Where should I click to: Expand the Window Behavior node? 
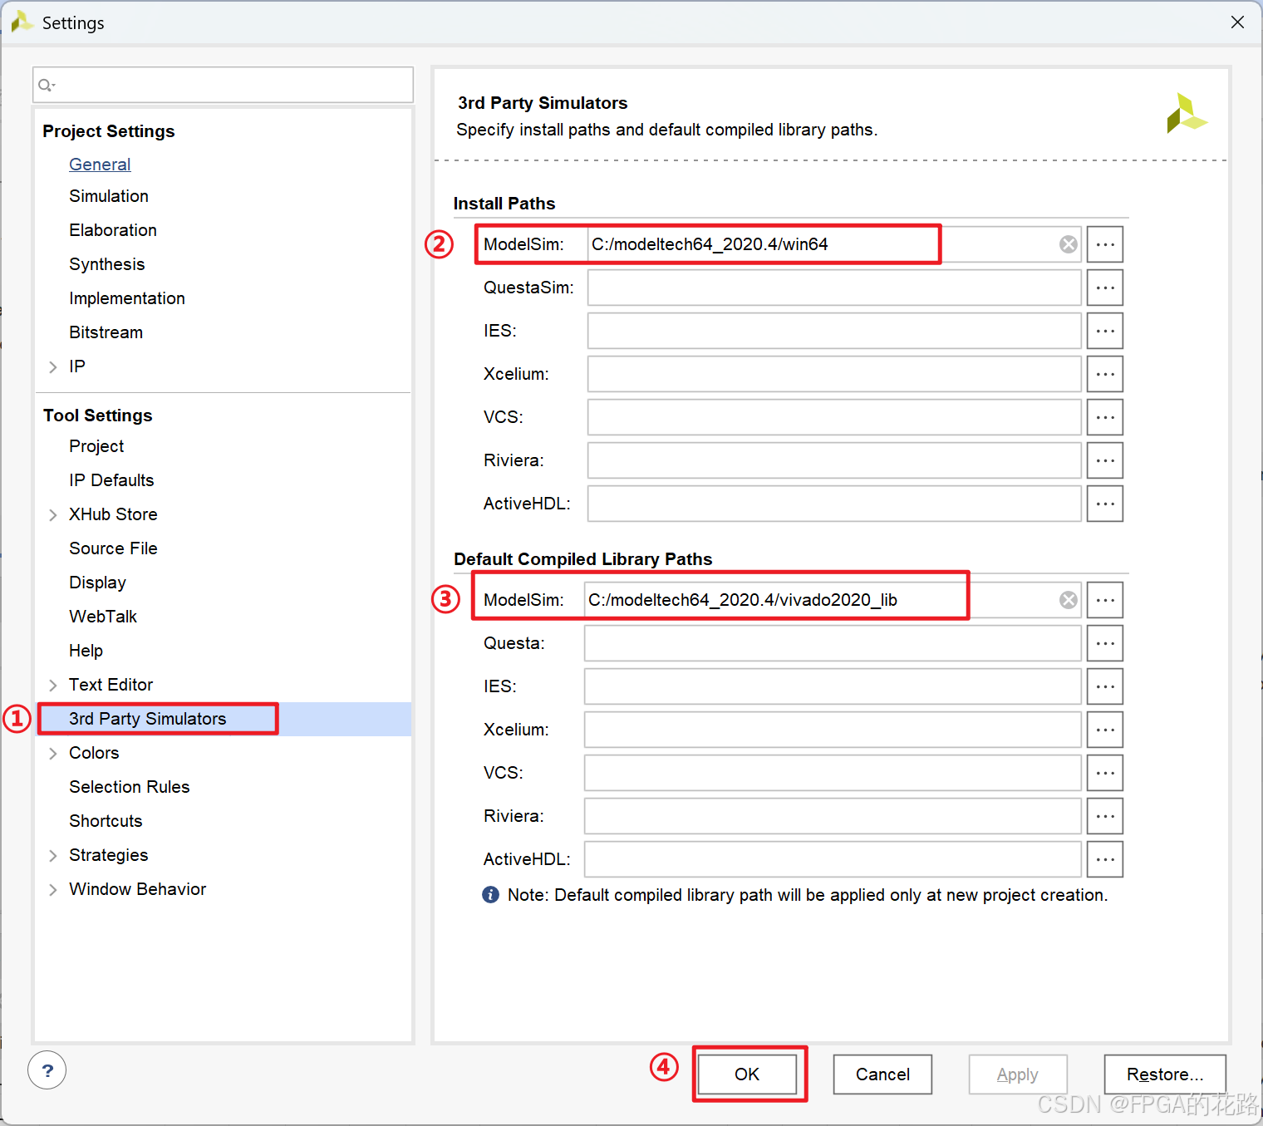[x=53, y=890]
